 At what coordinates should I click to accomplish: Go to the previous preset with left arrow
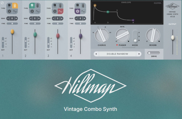tap(96, 54)
